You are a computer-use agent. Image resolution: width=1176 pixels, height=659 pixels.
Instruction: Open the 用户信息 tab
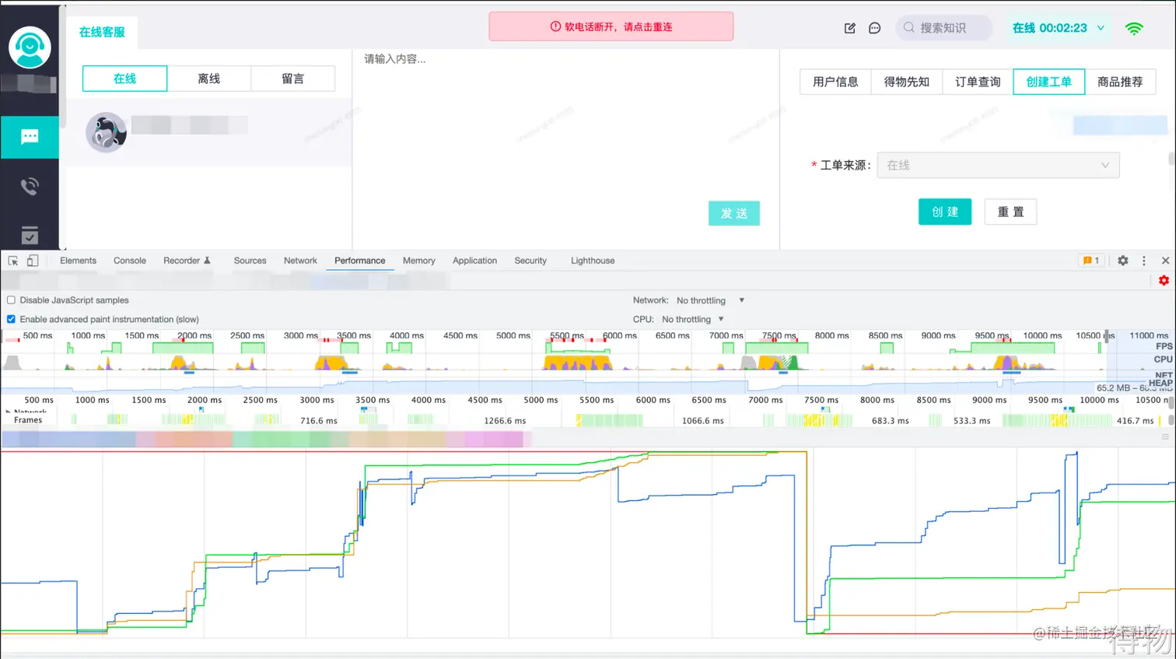pos(835,82)
